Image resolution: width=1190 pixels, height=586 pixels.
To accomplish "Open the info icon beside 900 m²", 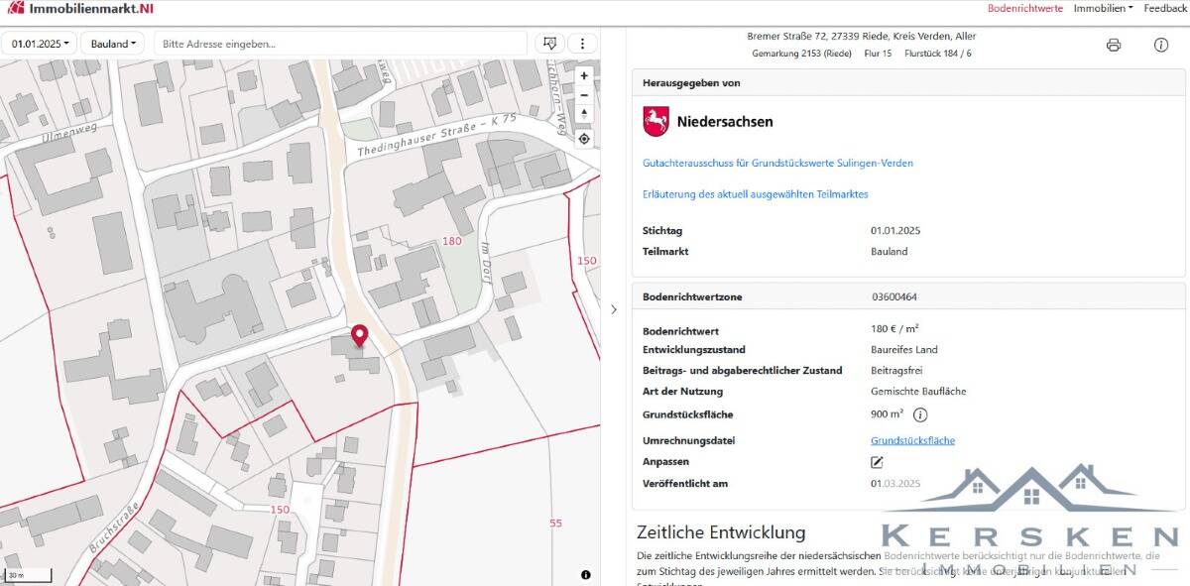I will click(921, 414).
